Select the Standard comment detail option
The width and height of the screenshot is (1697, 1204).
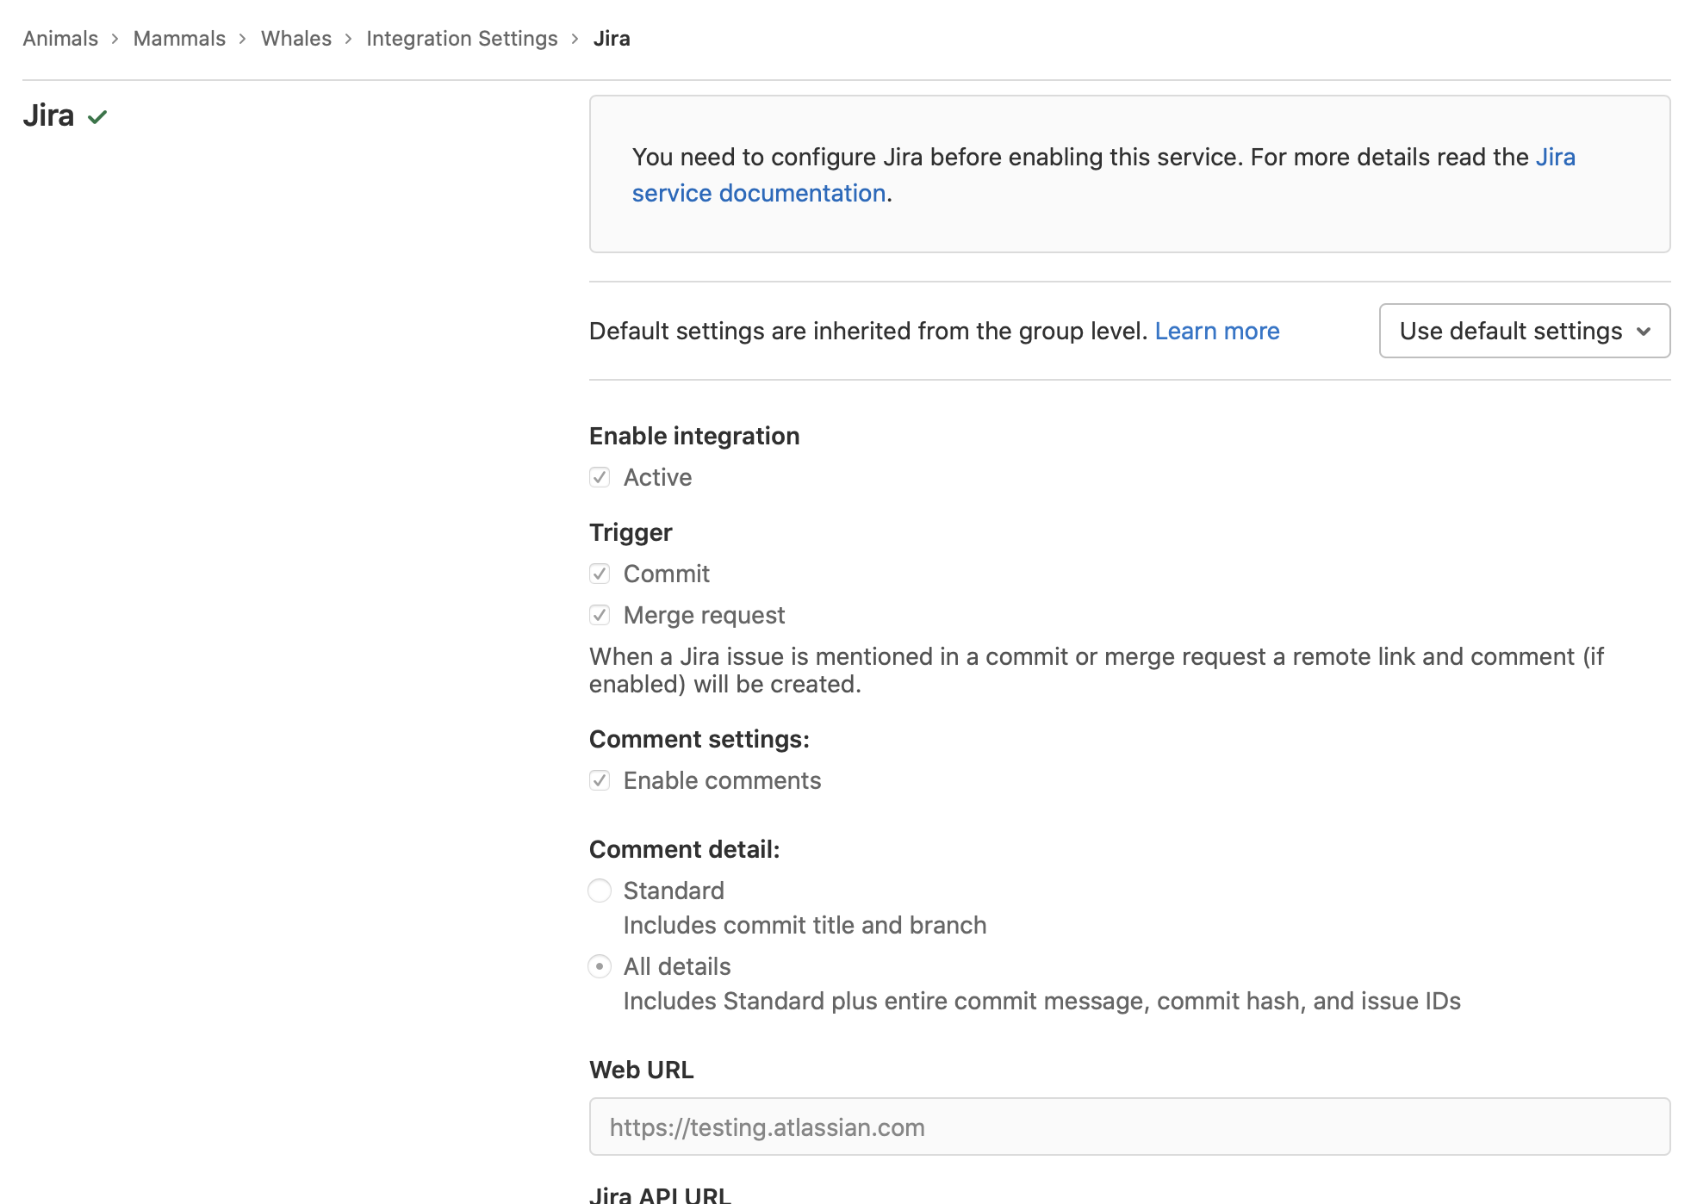600,891
